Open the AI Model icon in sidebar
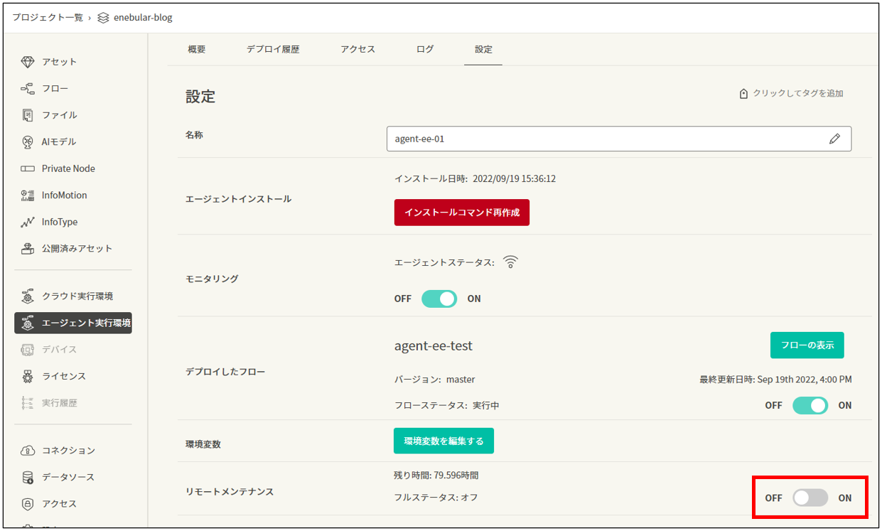Image resolution: width=882 pixels, height=531 pixels. tap(28, 142)
